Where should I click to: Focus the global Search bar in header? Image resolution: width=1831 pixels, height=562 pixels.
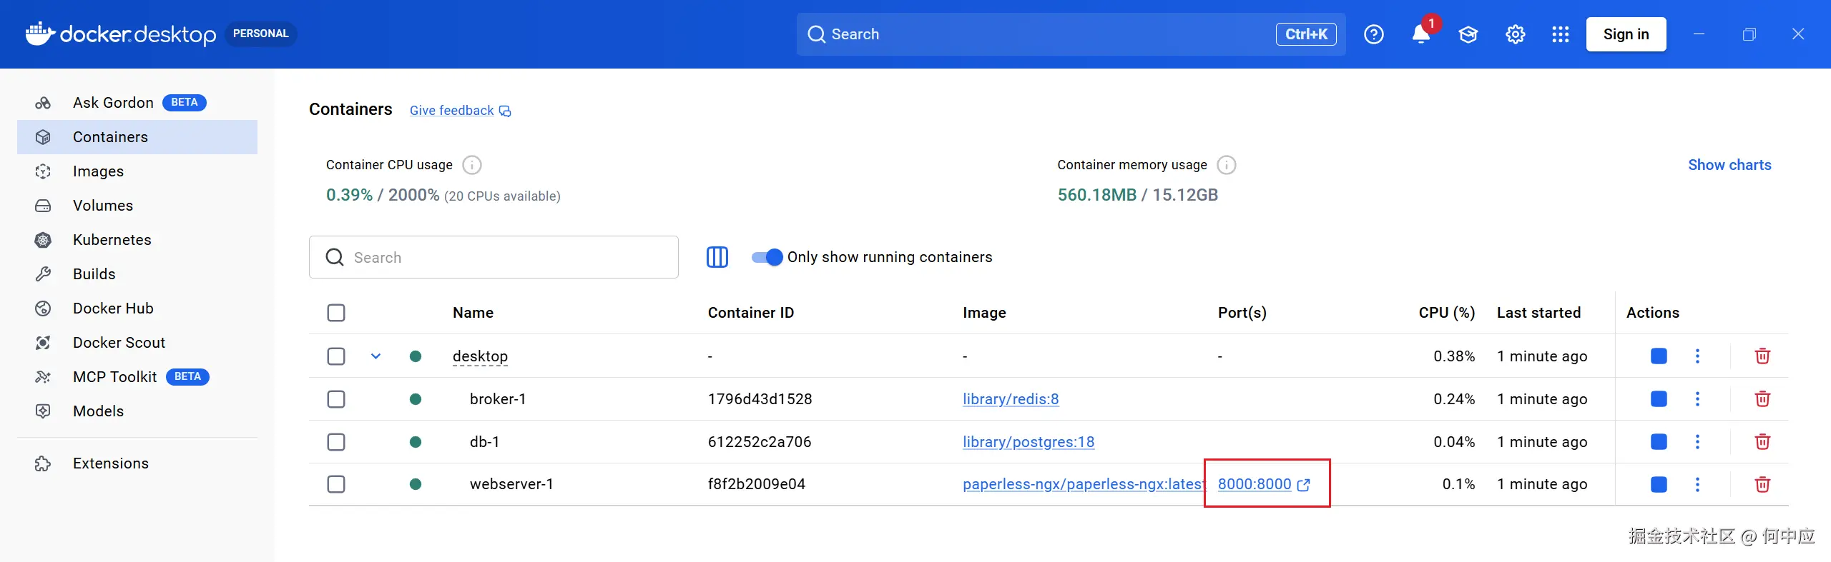1071,34
